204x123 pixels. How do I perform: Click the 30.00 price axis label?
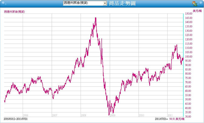click(188, 117)
